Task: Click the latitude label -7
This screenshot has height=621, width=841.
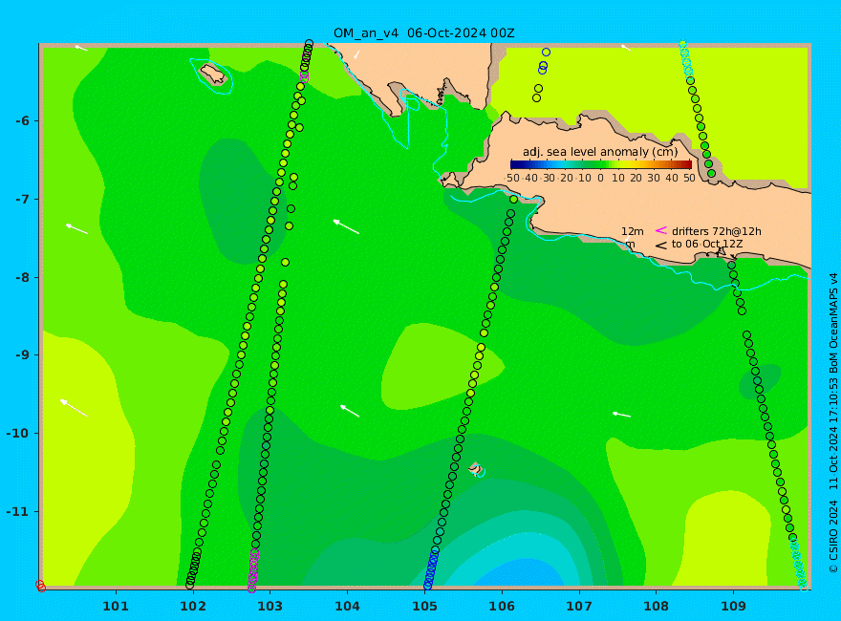Action: [x=23, y=200]
